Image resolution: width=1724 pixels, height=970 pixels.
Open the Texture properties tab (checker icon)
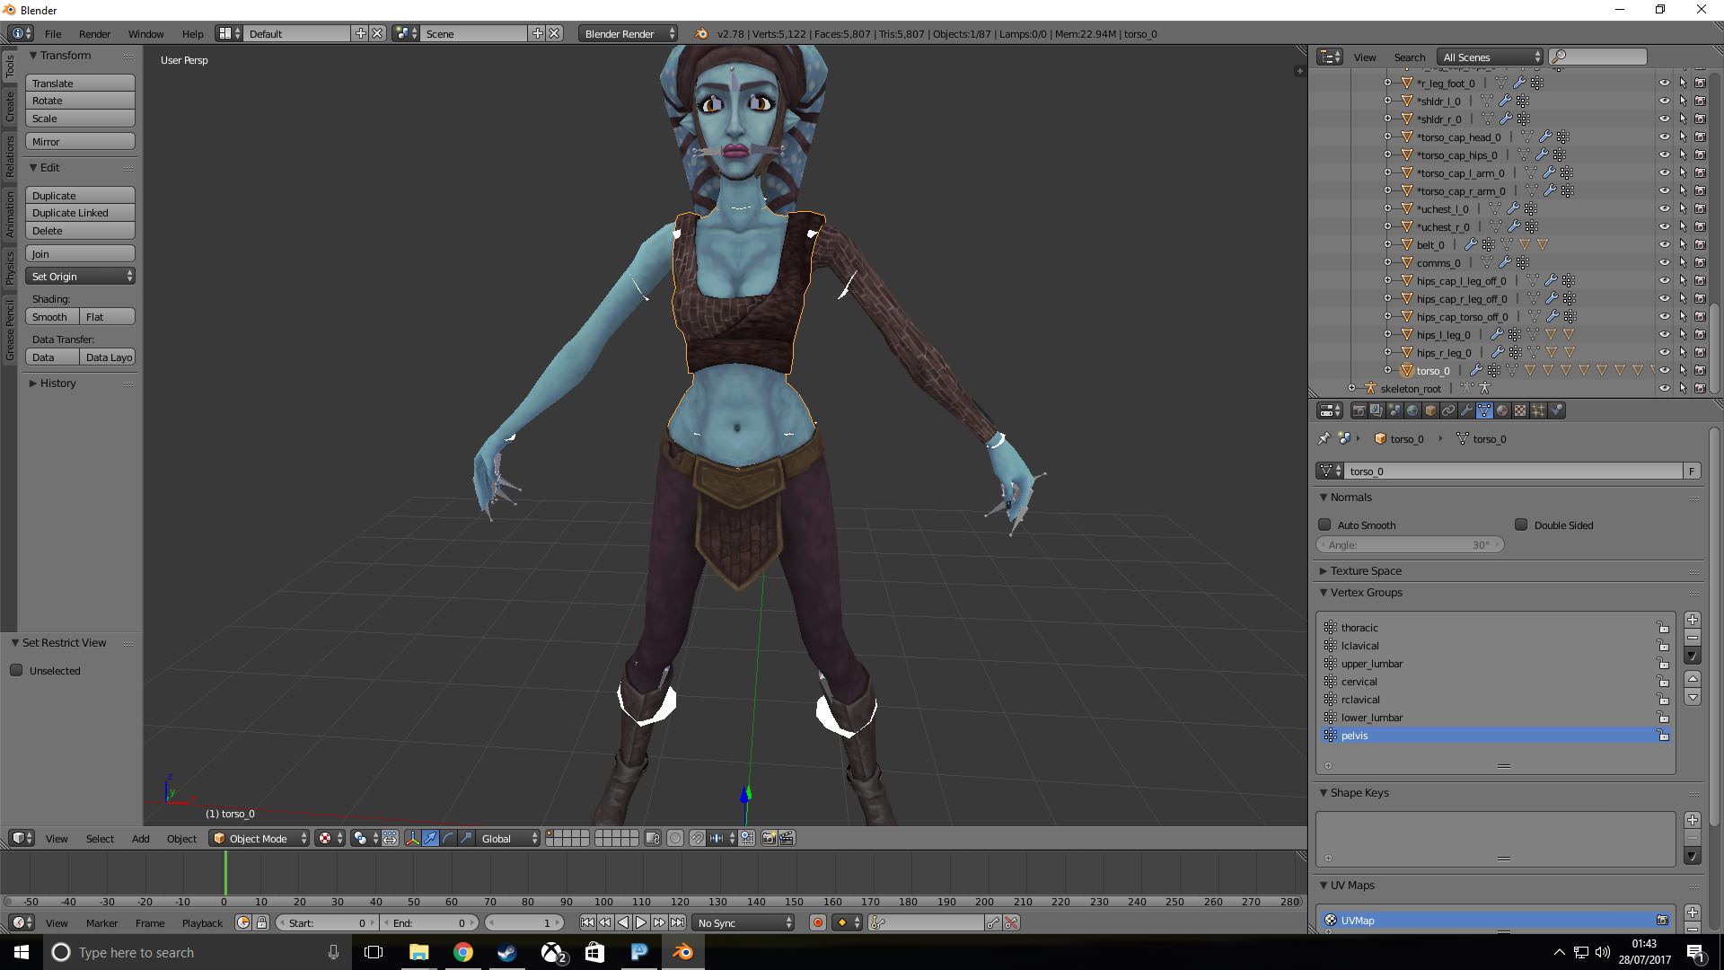point(1520,410)
